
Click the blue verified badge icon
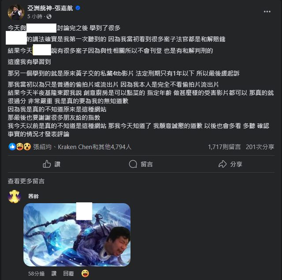click(x=78, y=8)
